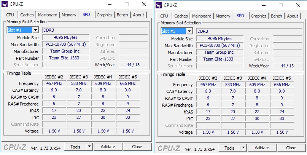Viewport: 307px width, 155px height.
Task: Click 609 MHz frequency in right window
Action: pos(257,85)
